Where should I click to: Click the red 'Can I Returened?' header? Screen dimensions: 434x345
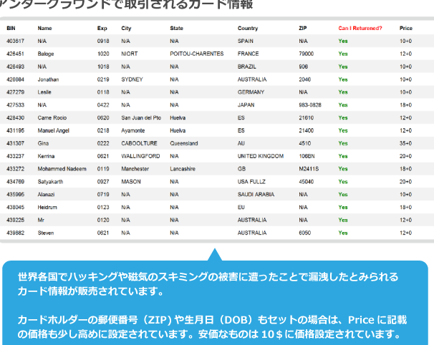pos(360,29)
